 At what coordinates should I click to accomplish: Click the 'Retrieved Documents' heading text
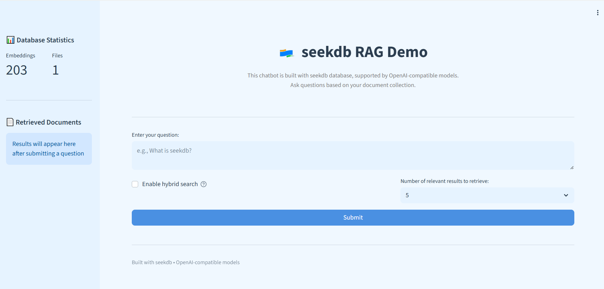click(x=48, y=122)
